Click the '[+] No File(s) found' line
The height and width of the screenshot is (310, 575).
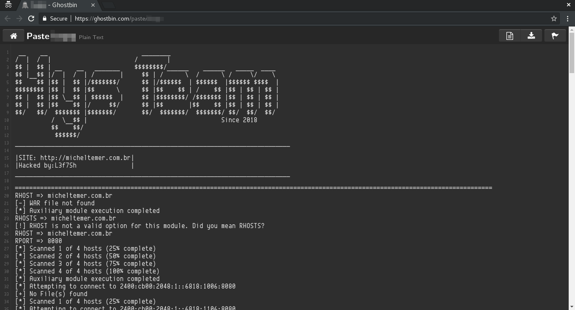coord(51,294)
